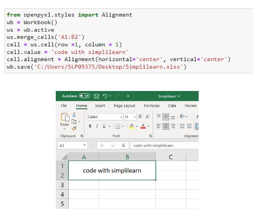
Task: Click the Undo arrow icon
Action: pyautogui.click(x=105, y=96)
